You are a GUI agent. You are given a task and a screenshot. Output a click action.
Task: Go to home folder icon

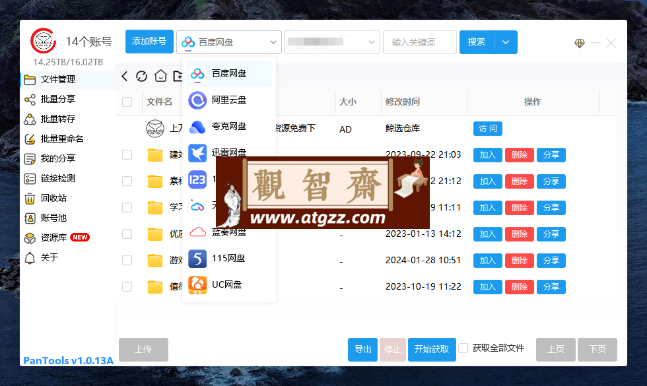pyautogui.click(x=160, y=76)
